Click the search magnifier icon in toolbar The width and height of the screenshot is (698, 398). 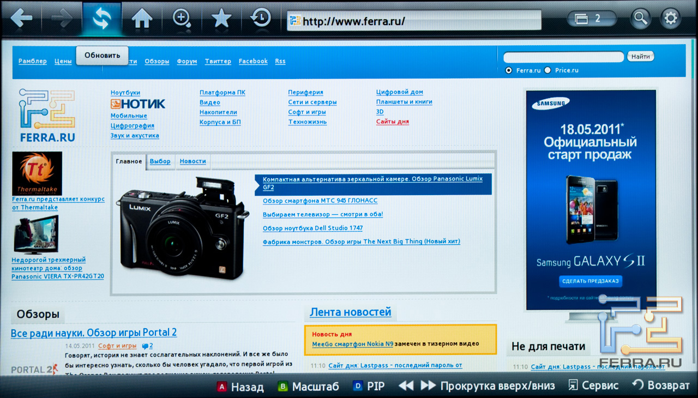(640, 19)
